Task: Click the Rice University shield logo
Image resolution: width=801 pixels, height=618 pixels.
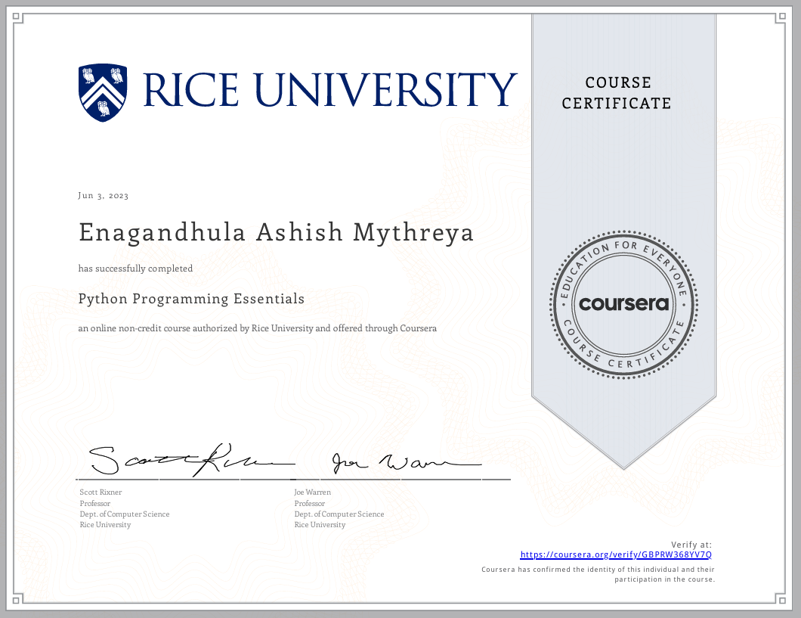Action: pos(104,92)
